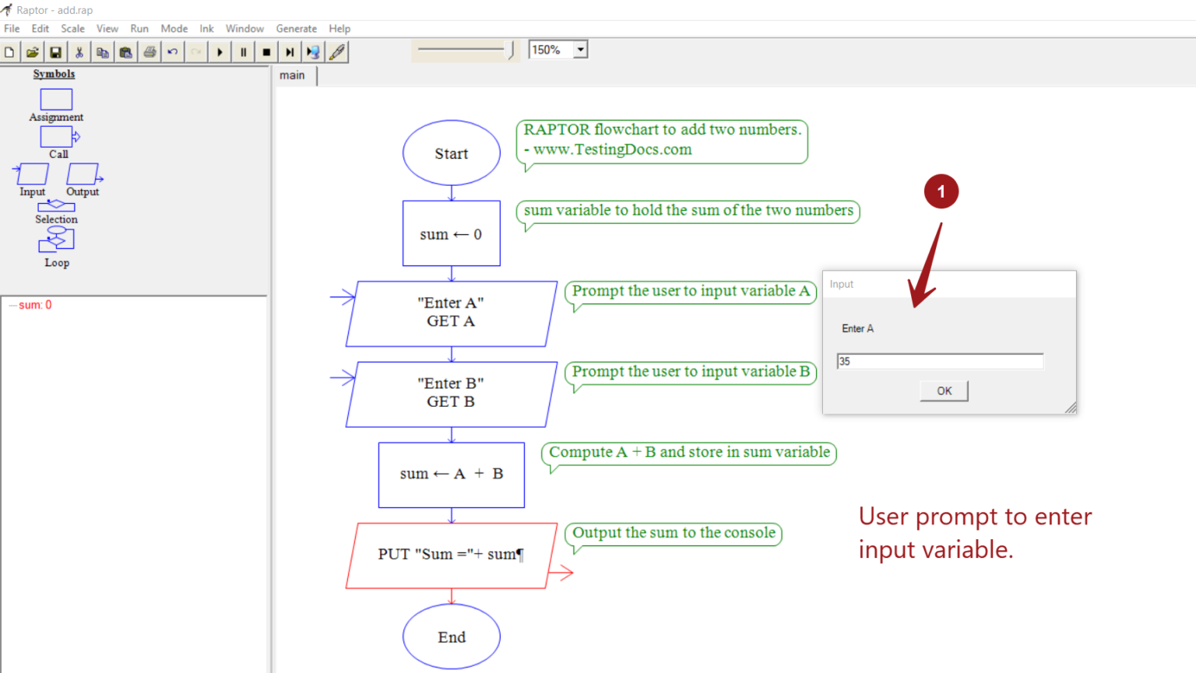This screenshot has height=673, width=1196.
Task: Select the Loop symbol in the Symbols panel
Action: pyautogui.click(x=56, y=241)
